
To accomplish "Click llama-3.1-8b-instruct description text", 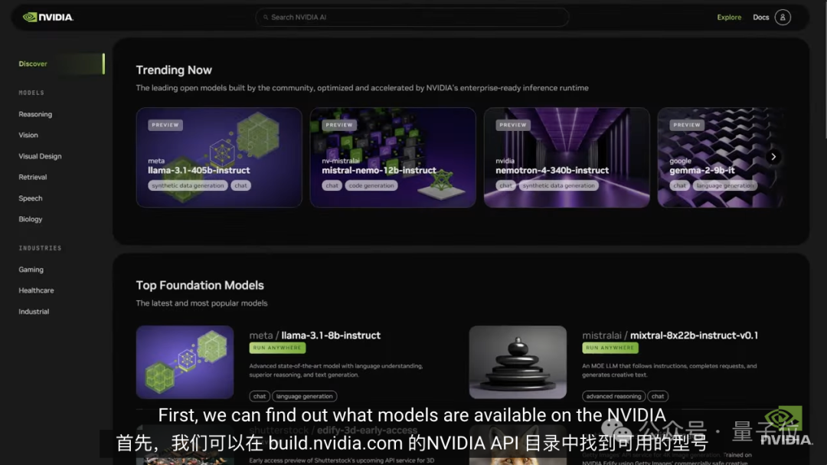I will point(336,371).
